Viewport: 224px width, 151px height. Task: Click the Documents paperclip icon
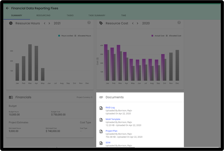101,97
